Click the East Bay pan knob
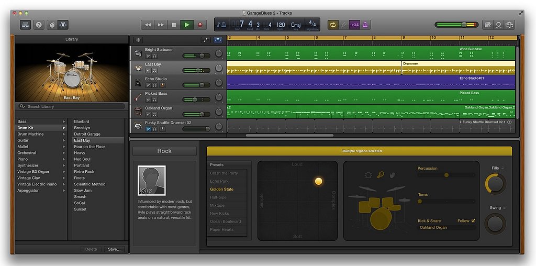The image size is (536, 266). point(219,69)
